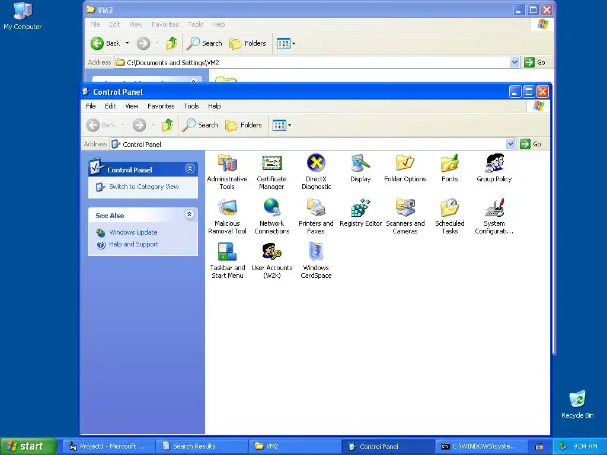Click the system tray icon near the clock
This screenshot has width=607, height=455.
tap(563, 446)
